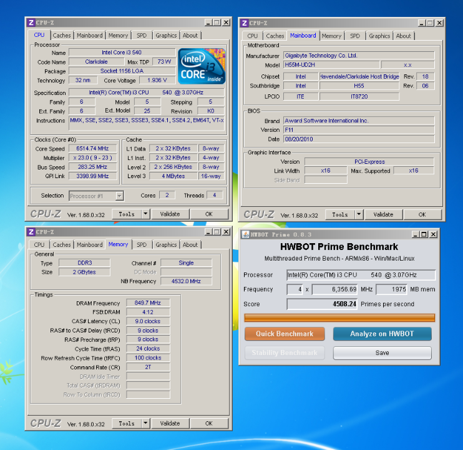
Task: Click Validate in the CPU window
Action: (x=170, y=214)
